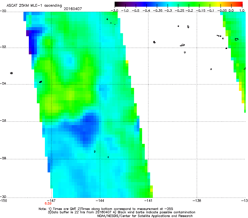Click the NOAA/NESDIS credit line
Screen dimensions: 248x218
(x=145, y=216)
